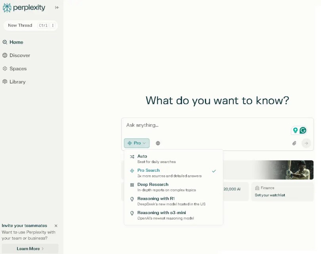Image resolution: width=321 pixels, height=254 pixels.
Task: Choose Reasoning with R1
Action: tap(174, 201)
